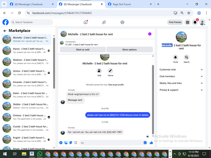
Task: Click the blue sent message with phone number
Action: pyautogui.click(x=118, y=115)
